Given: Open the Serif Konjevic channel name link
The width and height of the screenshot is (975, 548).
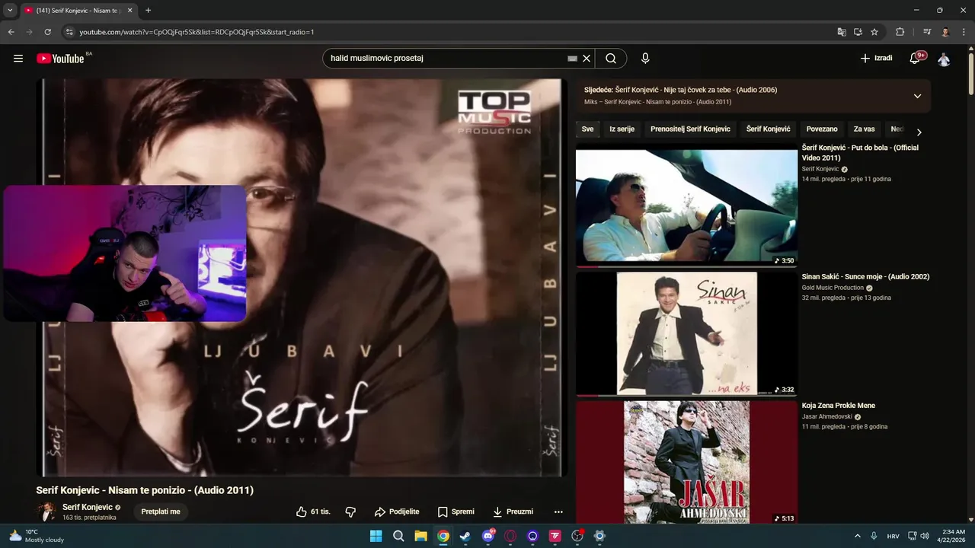Looking at the screenshot, I should pos(87,507).
